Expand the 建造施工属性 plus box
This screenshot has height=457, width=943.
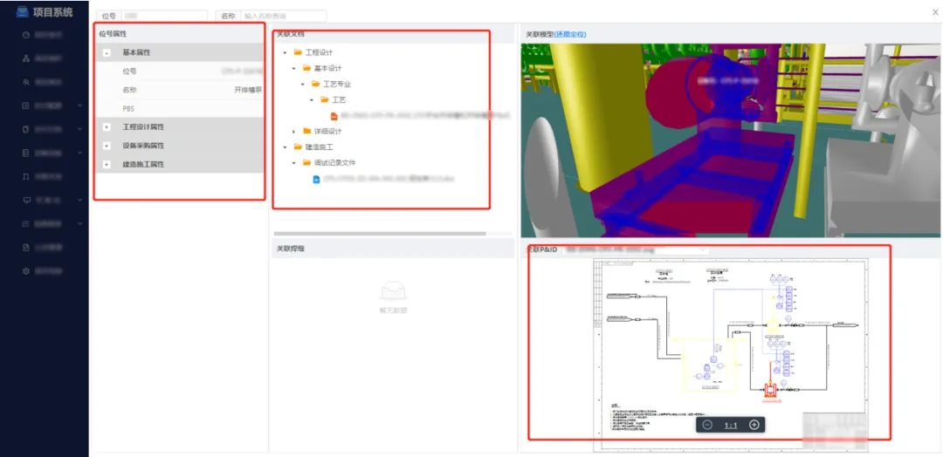(107, 165)
